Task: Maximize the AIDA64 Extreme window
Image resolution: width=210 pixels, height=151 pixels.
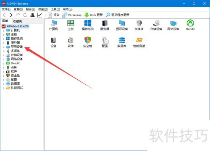Action: point(194,3)
